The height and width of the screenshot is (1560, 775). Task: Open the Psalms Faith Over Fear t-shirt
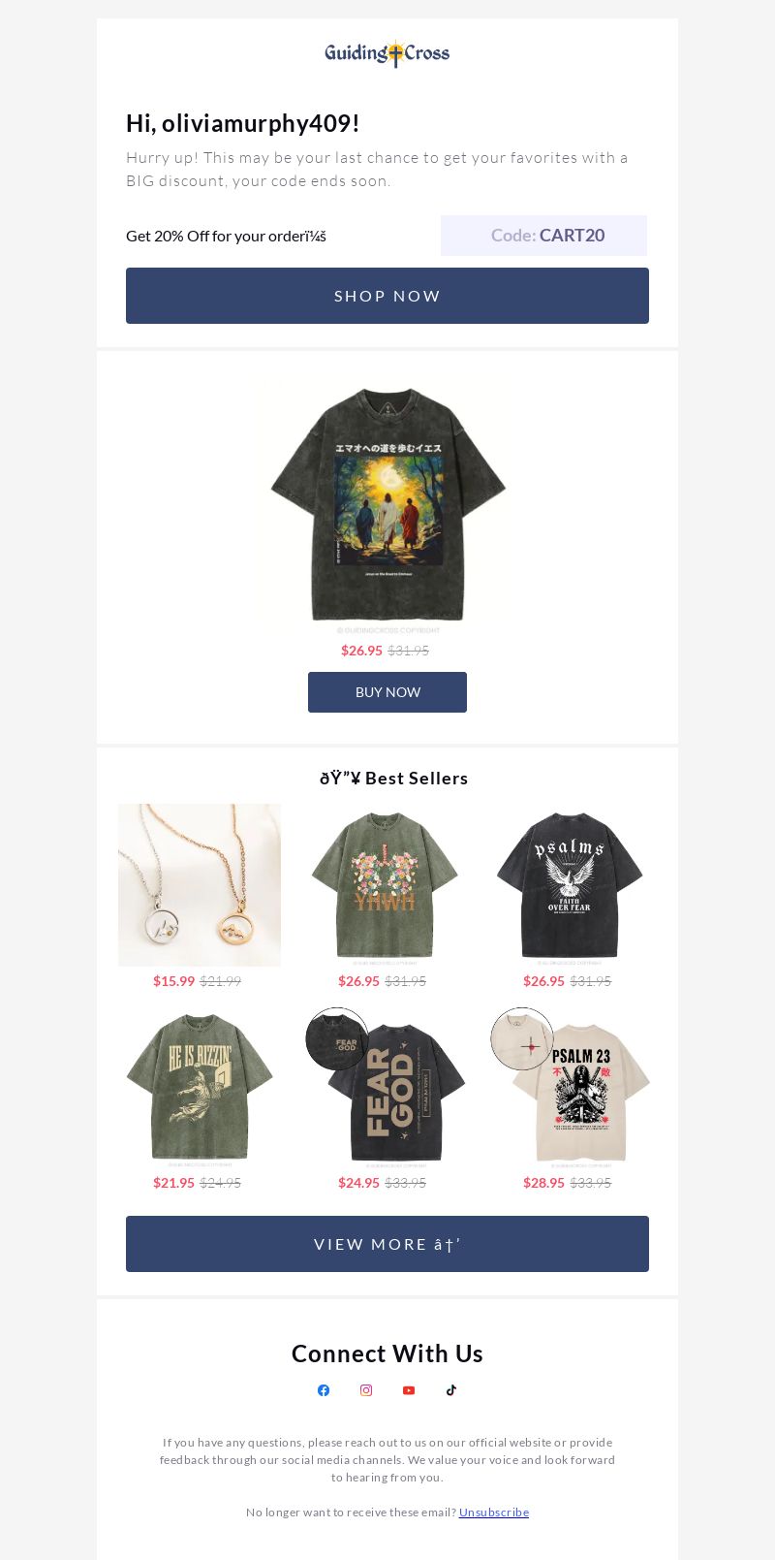click(570, 885)
